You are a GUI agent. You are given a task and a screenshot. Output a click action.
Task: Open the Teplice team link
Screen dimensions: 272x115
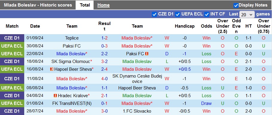coord(72,38)
